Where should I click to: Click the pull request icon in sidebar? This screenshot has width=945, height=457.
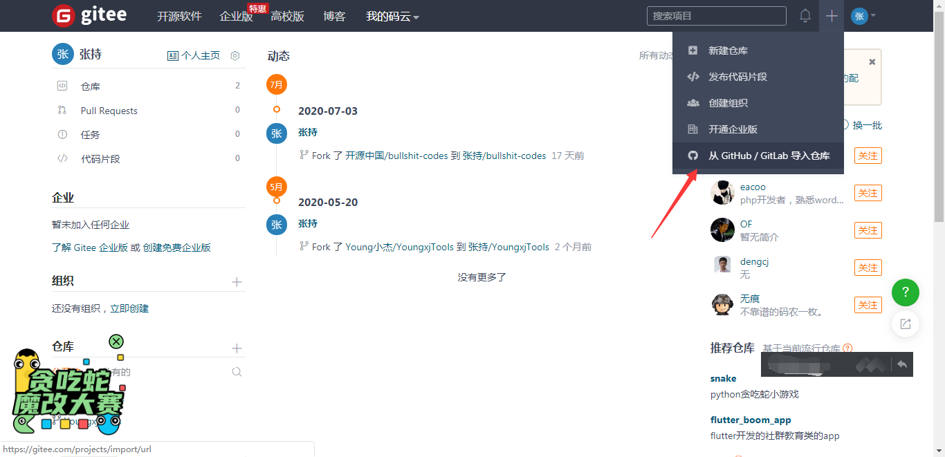pos(62,110)
